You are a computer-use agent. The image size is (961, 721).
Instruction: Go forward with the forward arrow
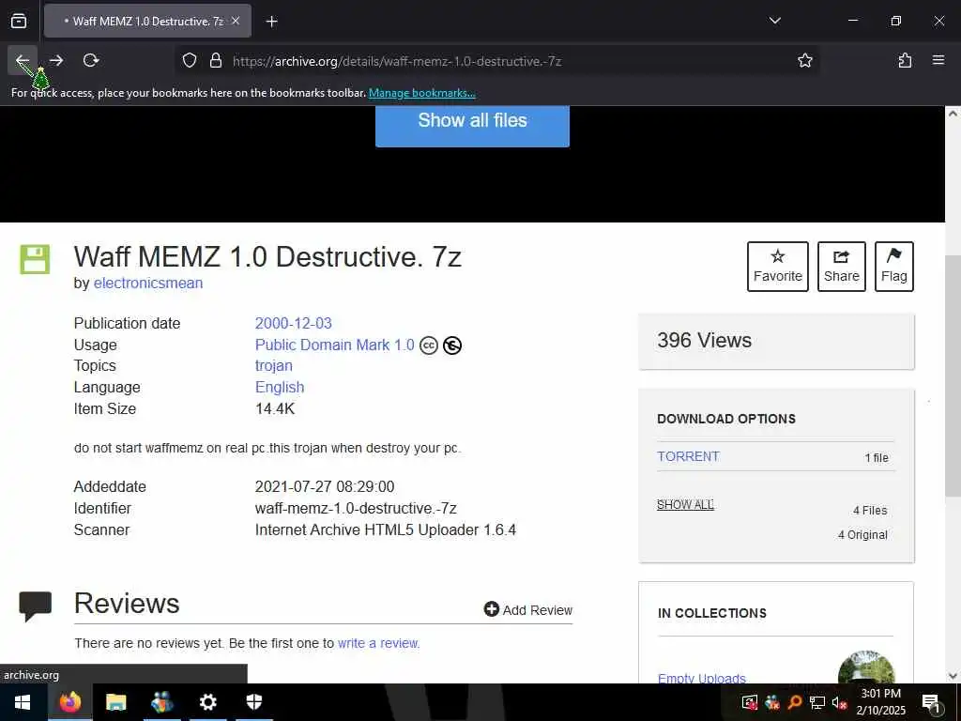tap(56, 60)
